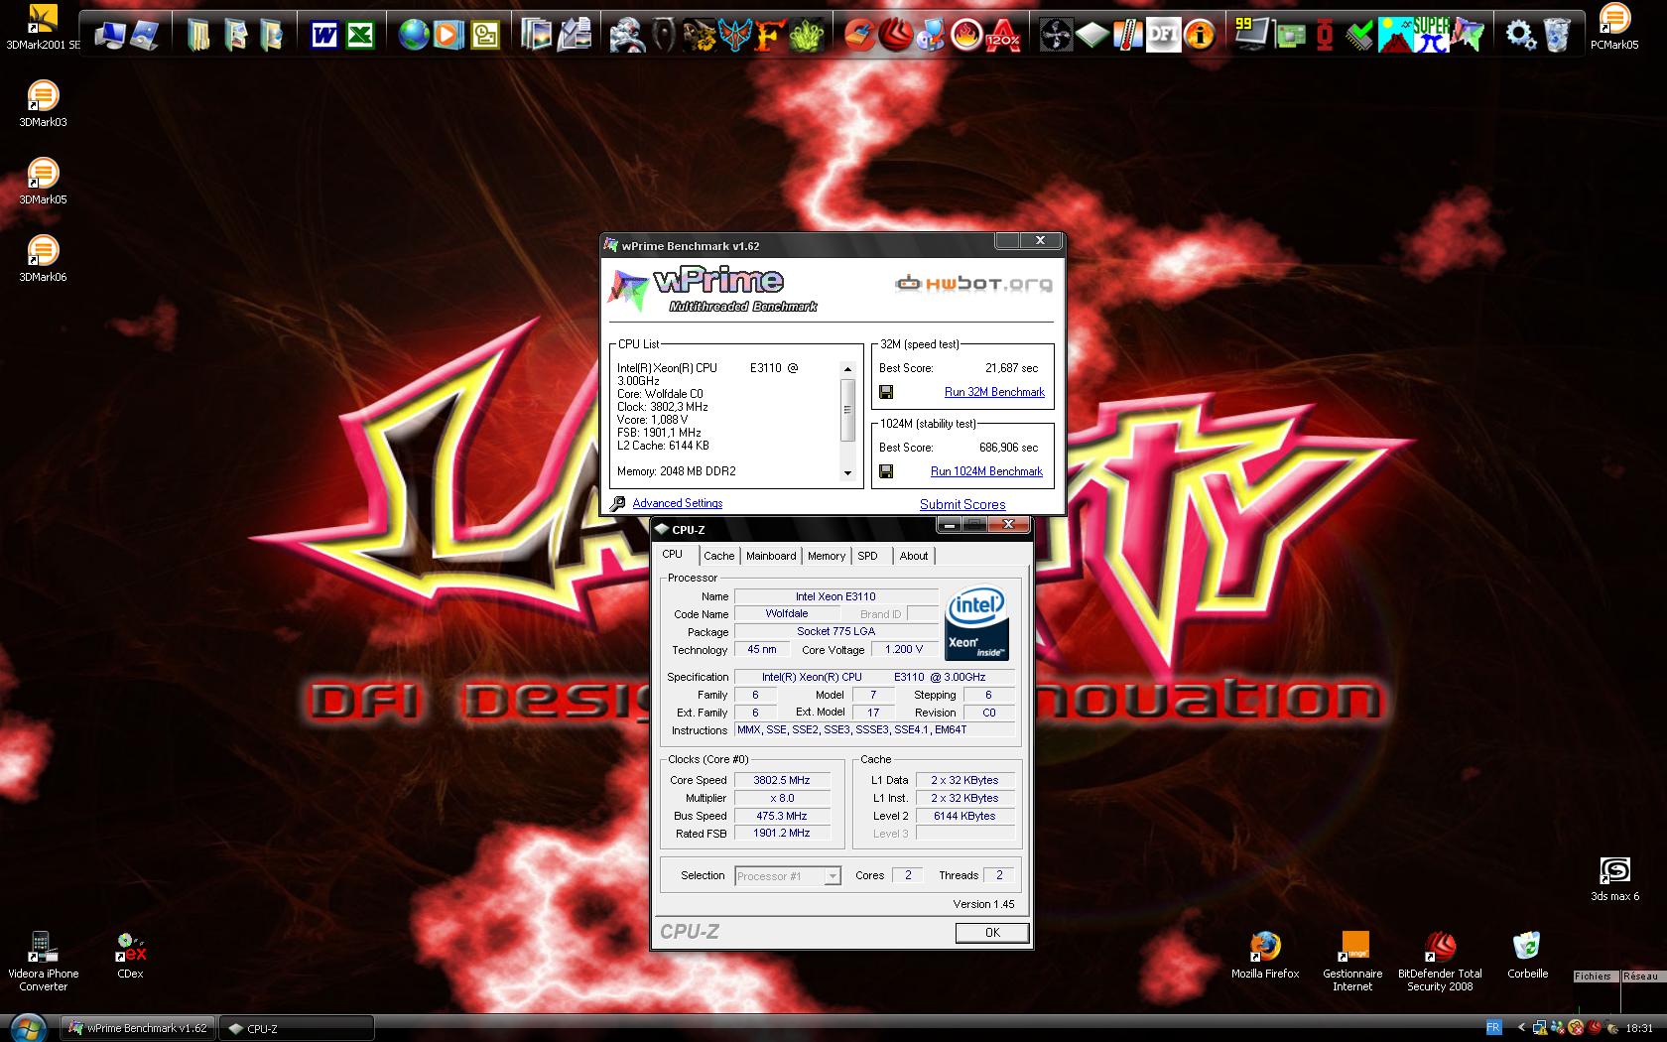Expand Processor #1 selection dropdown

(x=833, y=875)
